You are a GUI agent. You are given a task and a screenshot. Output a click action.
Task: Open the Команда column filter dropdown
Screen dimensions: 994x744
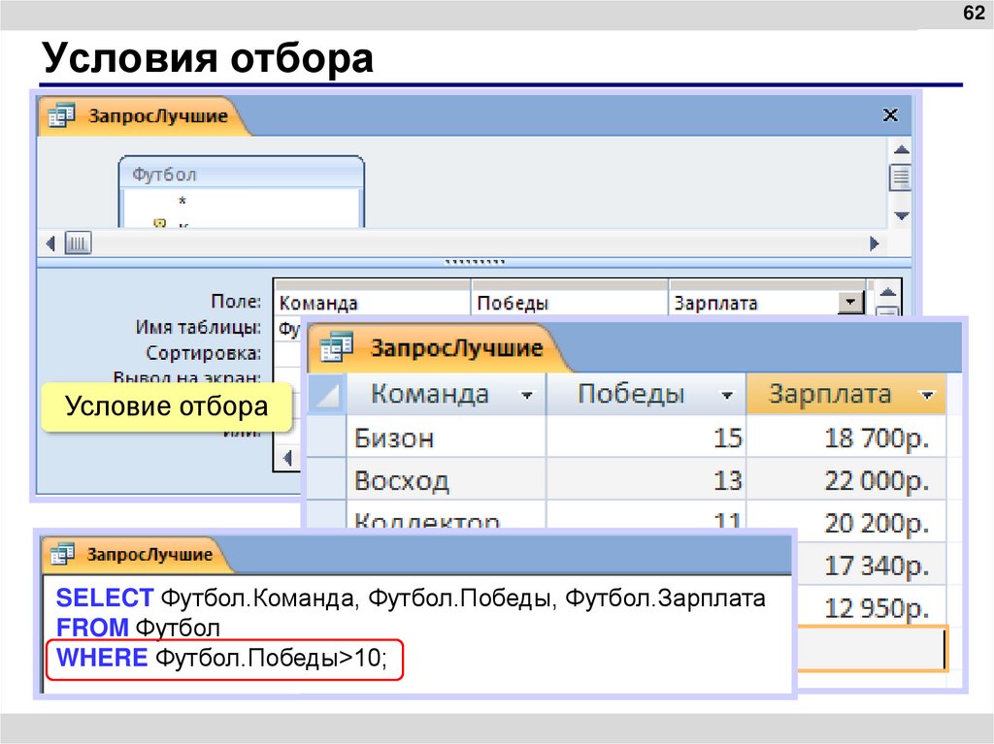(528, 394)
